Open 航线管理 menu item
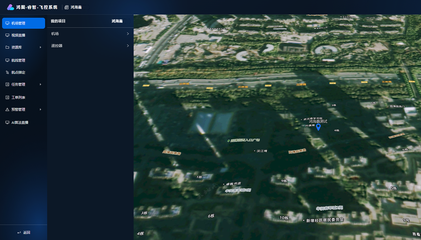Image resolution: width=421 pixels, height=240 pixels. 23,60
